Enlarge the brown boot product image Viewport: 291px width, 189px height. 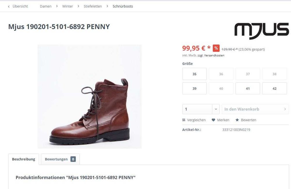pos(90,97)
